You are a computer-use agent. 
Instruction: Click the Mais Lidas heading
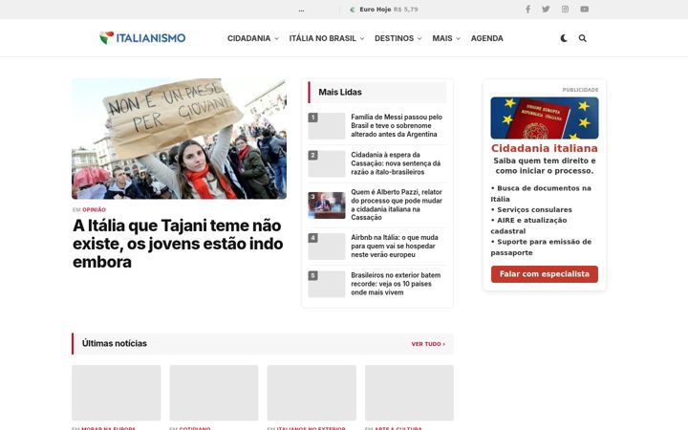click(340, 92)
